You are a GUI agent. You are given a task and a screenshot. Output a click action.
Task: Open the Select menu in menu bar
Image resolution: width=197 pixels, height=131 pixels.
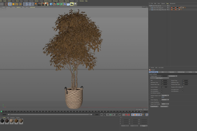click(9, 1)
